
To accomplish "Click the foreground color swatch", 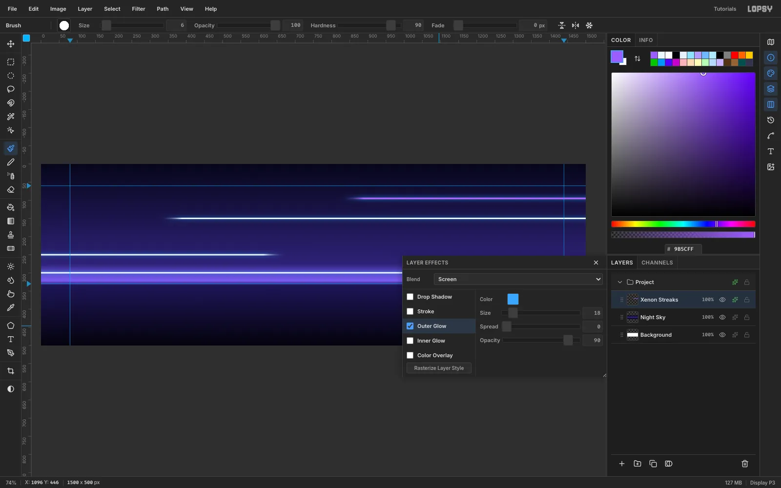I will 617,57.
